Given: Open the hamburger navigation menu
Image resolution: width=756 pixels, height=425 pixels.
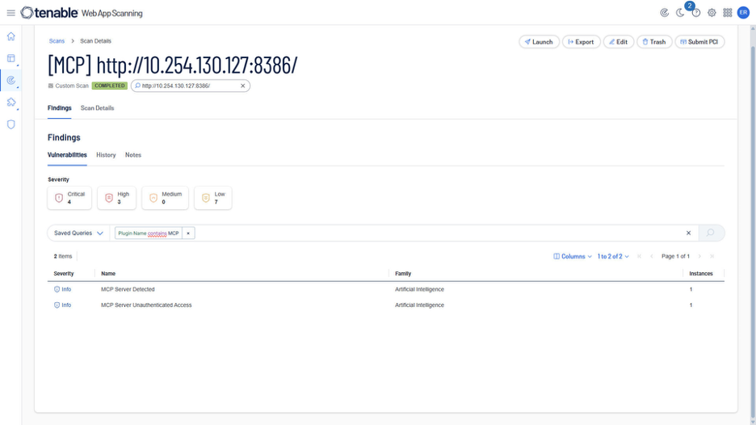Looking at the screenshot, I should (10, 13).
